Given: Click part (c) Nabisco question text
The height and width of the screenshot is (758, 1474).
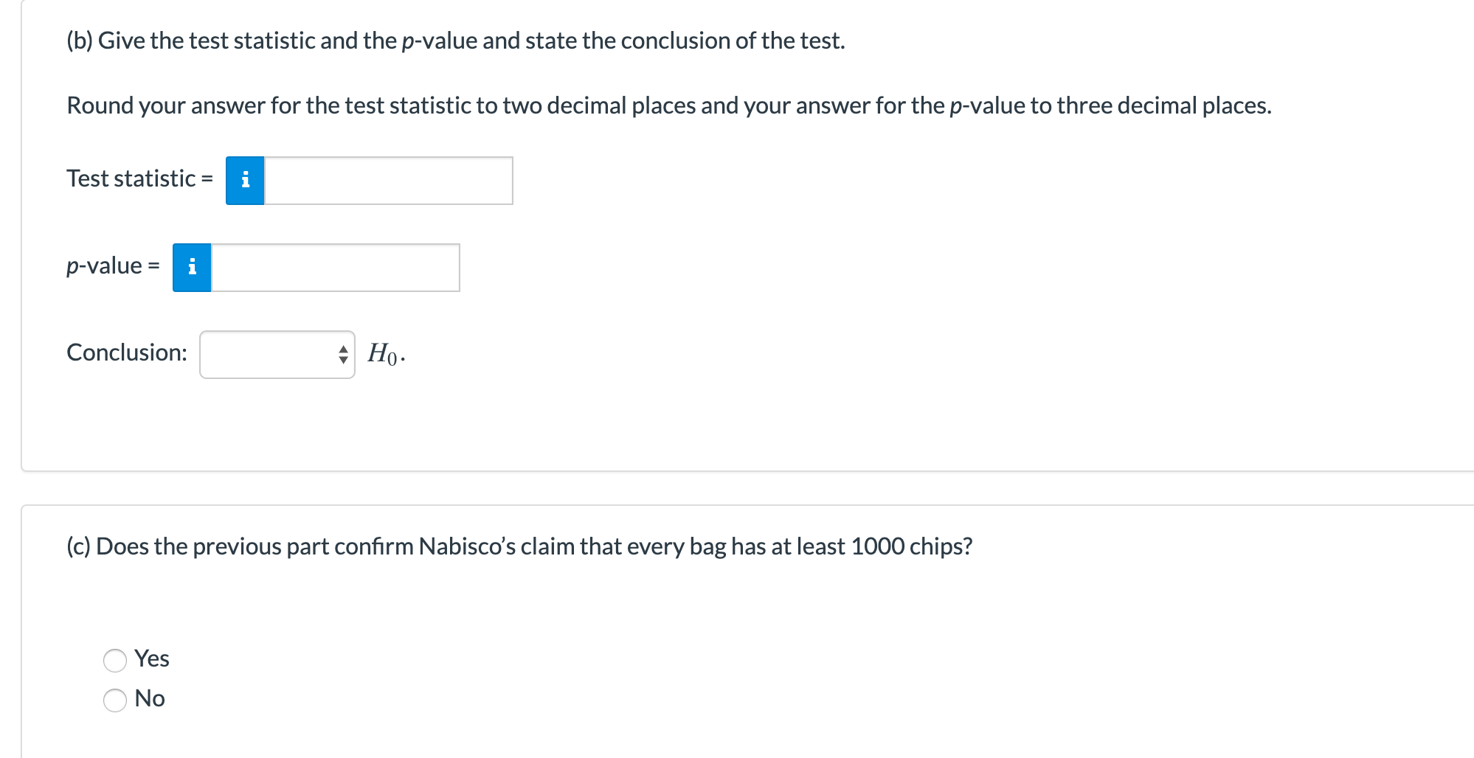Looking at the screenshot, I should [519, 546].
